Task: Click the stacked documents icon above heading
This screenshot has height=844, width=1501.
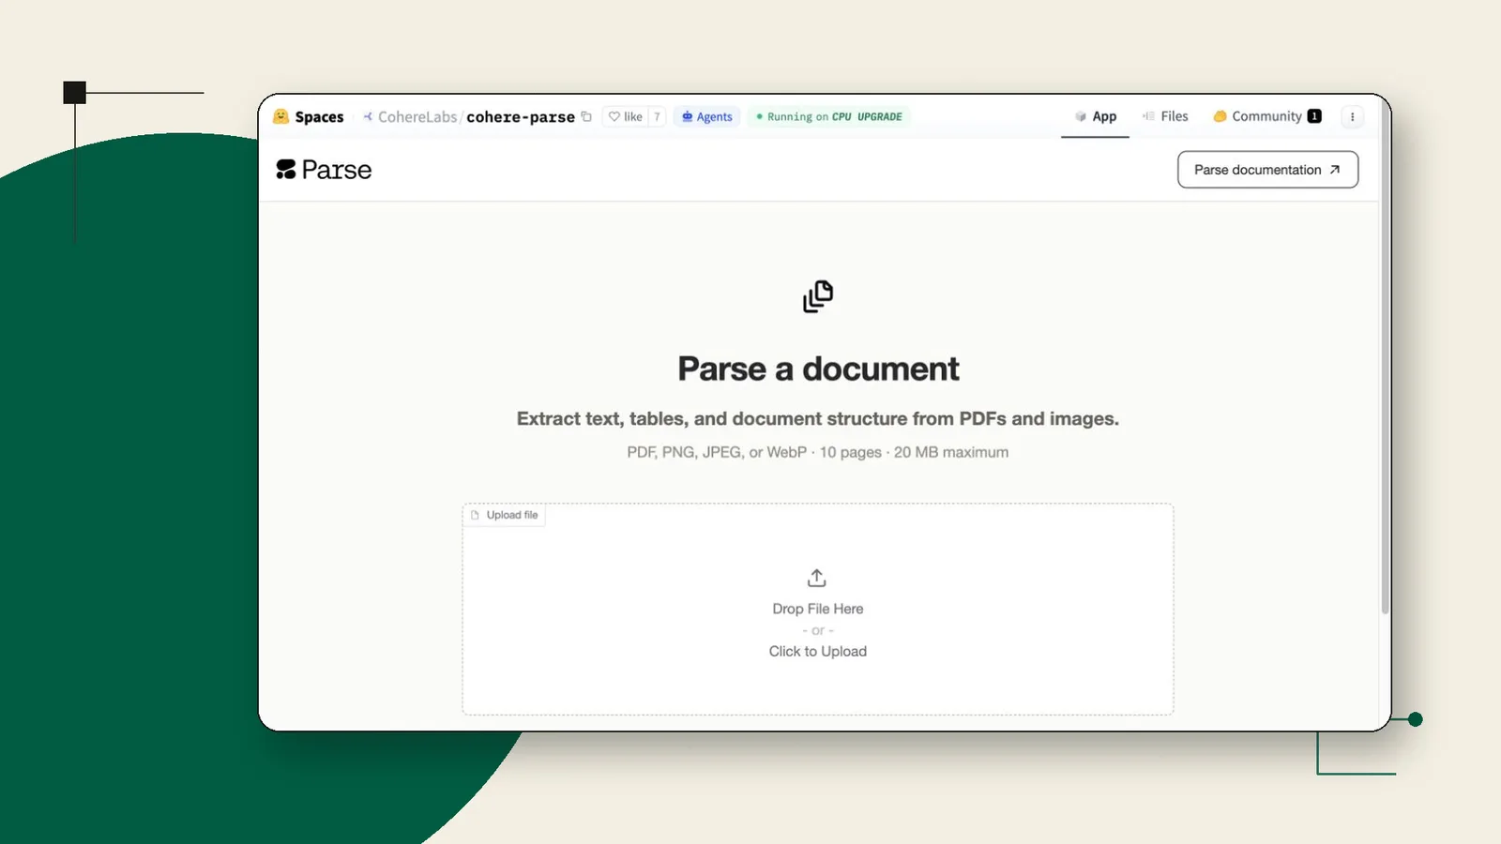Action: click(818, 296)
